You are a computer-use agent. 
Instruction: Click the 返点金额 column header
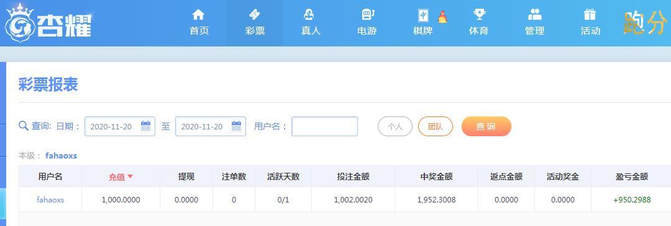506,176
